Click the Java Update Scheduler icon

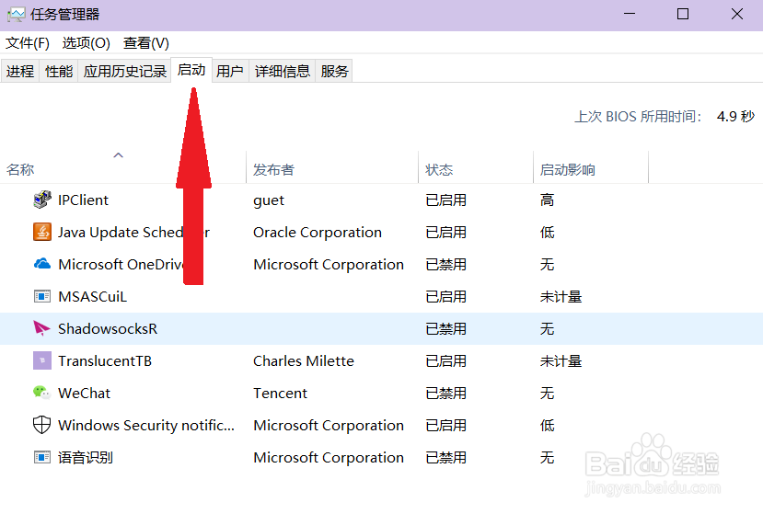41,232
